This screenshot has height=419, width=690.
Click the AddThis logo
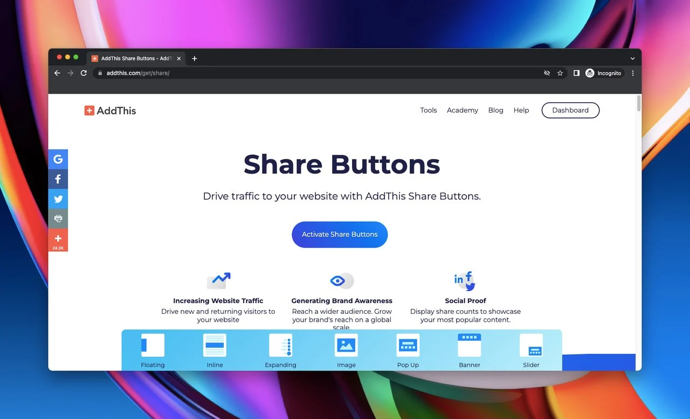(x=110, y=111)
